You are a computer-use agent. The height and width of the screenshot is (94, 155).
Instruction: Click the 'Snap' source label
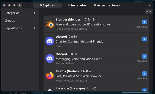[58, 46]
